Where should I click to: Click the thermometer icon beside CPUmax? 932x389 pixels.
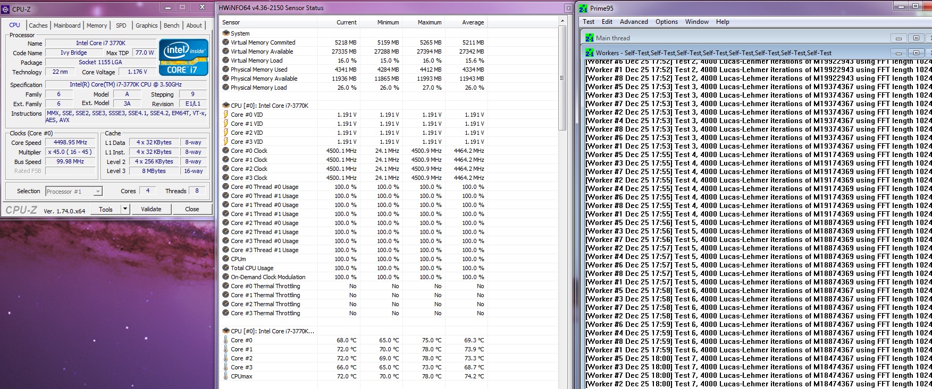click(226, 376)
